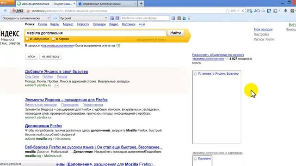Focus the translator 'Введите слово или фразу' field
The image size is (296, 166).
click(145, 18)
